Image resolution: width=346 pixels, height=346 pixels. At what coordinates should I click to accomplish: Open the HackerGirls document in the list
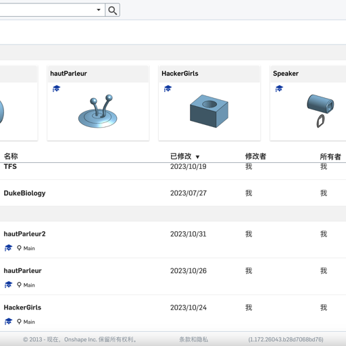pos(173,313)
